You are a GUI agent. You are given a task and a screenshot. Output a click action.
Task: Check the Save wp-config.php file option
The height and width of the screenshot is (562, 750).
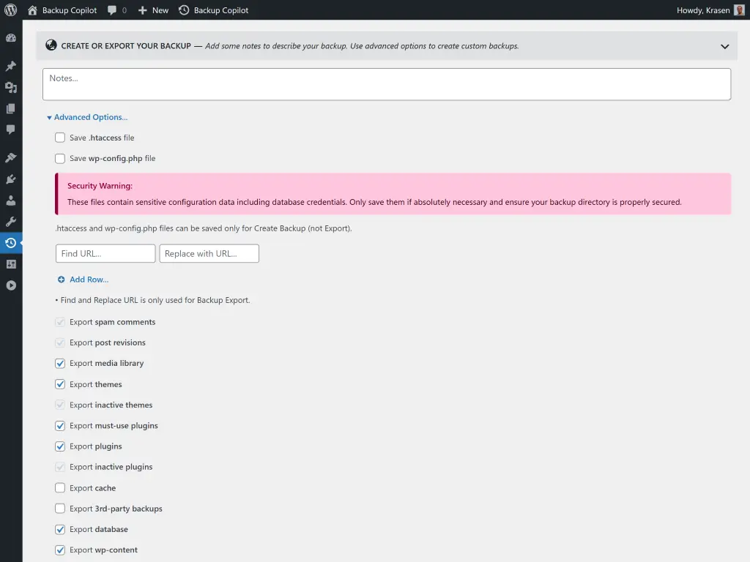(x=60, y=158)
